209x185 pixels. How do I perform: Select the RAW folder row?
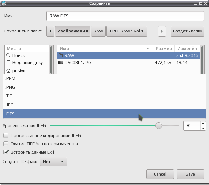point(128,55)
